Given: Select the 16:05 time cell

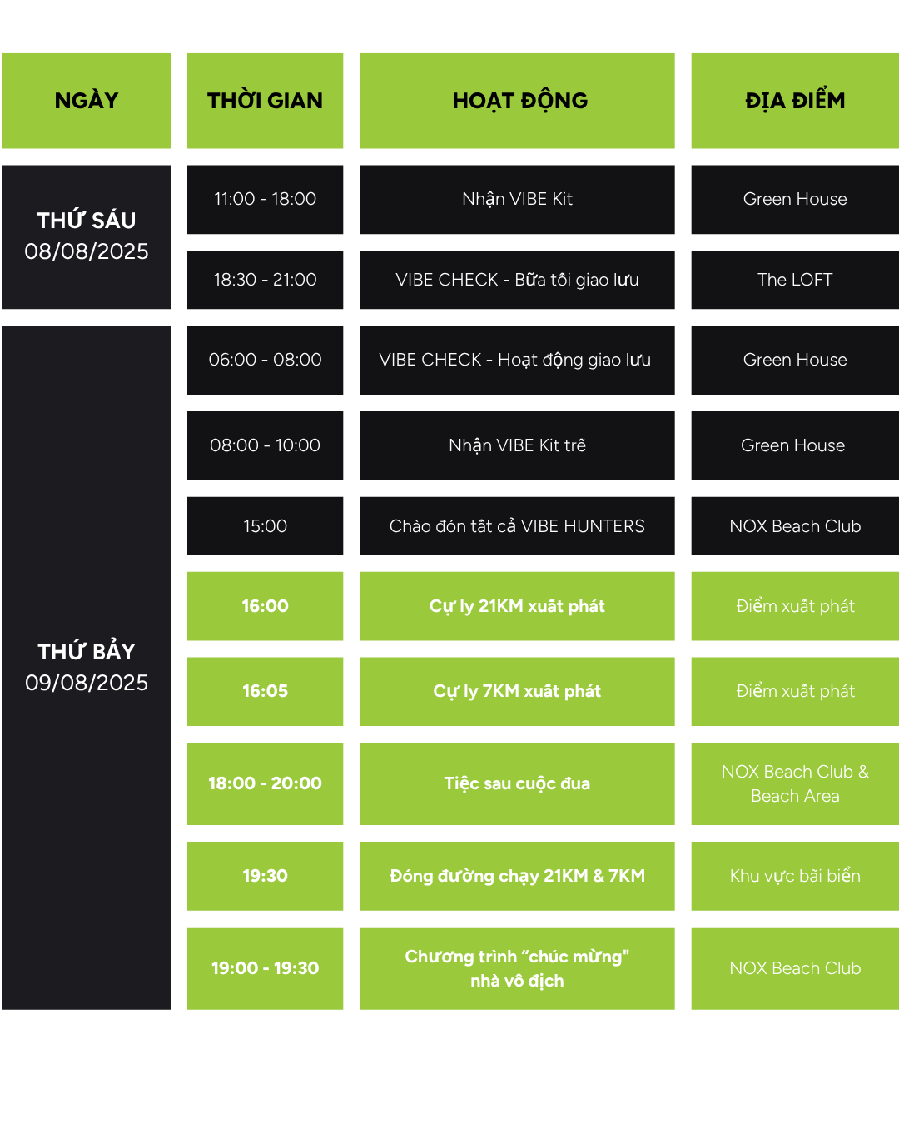Looking at the screenshot, I should click(x=265, y=691).
